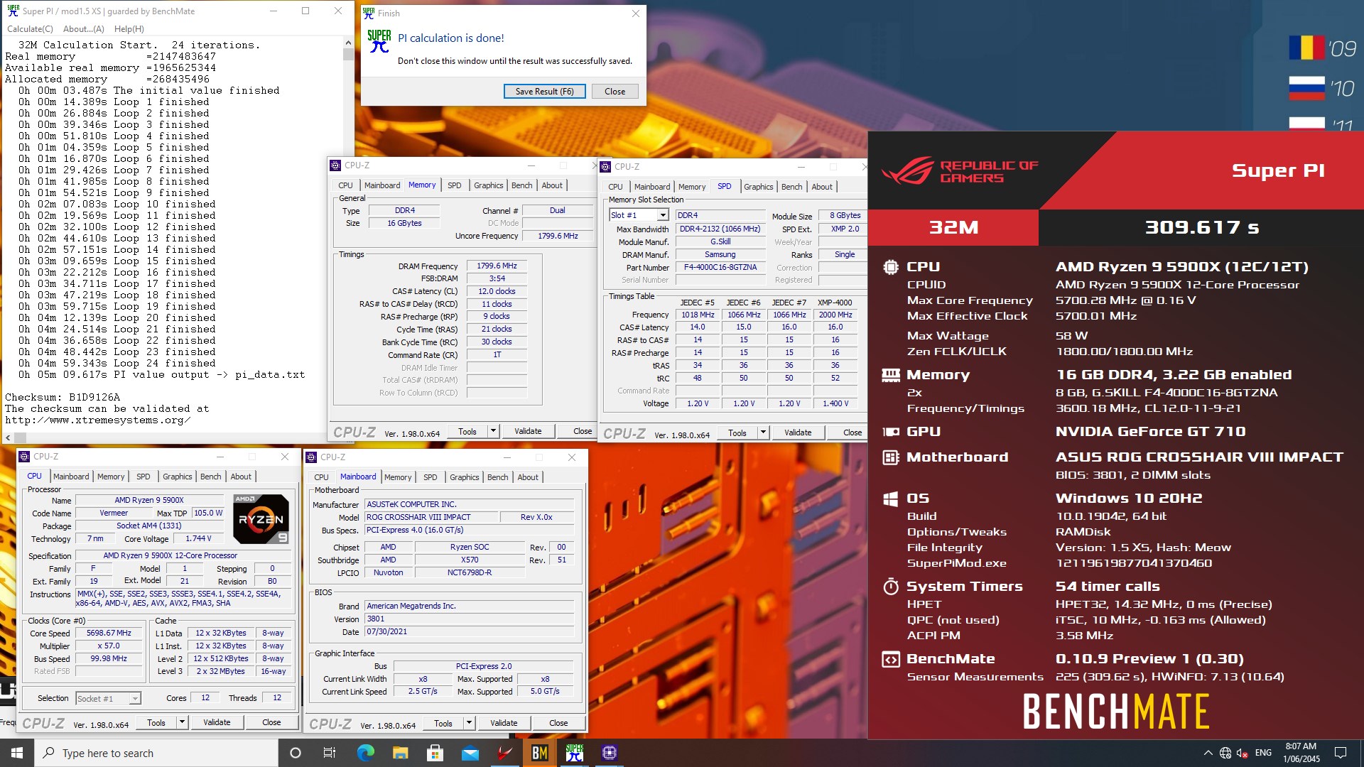Click Validate in CPU-Z SPD window
The width and height of the screenshot is (1364, 767).
(798, 433)
